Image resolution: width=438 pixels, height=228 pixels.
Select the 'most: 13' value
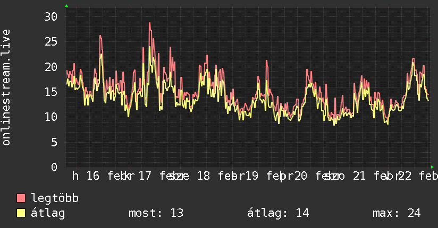(x=156, y=213)
